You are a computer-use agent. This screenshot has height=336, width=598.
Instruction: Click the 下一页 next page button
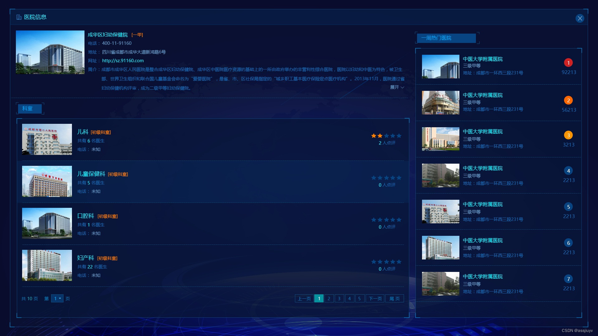375,299
